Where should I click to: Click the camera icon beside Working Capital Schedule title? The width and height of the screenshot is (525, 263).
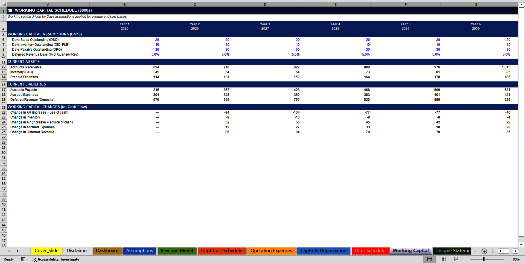(x=10, y=10)
